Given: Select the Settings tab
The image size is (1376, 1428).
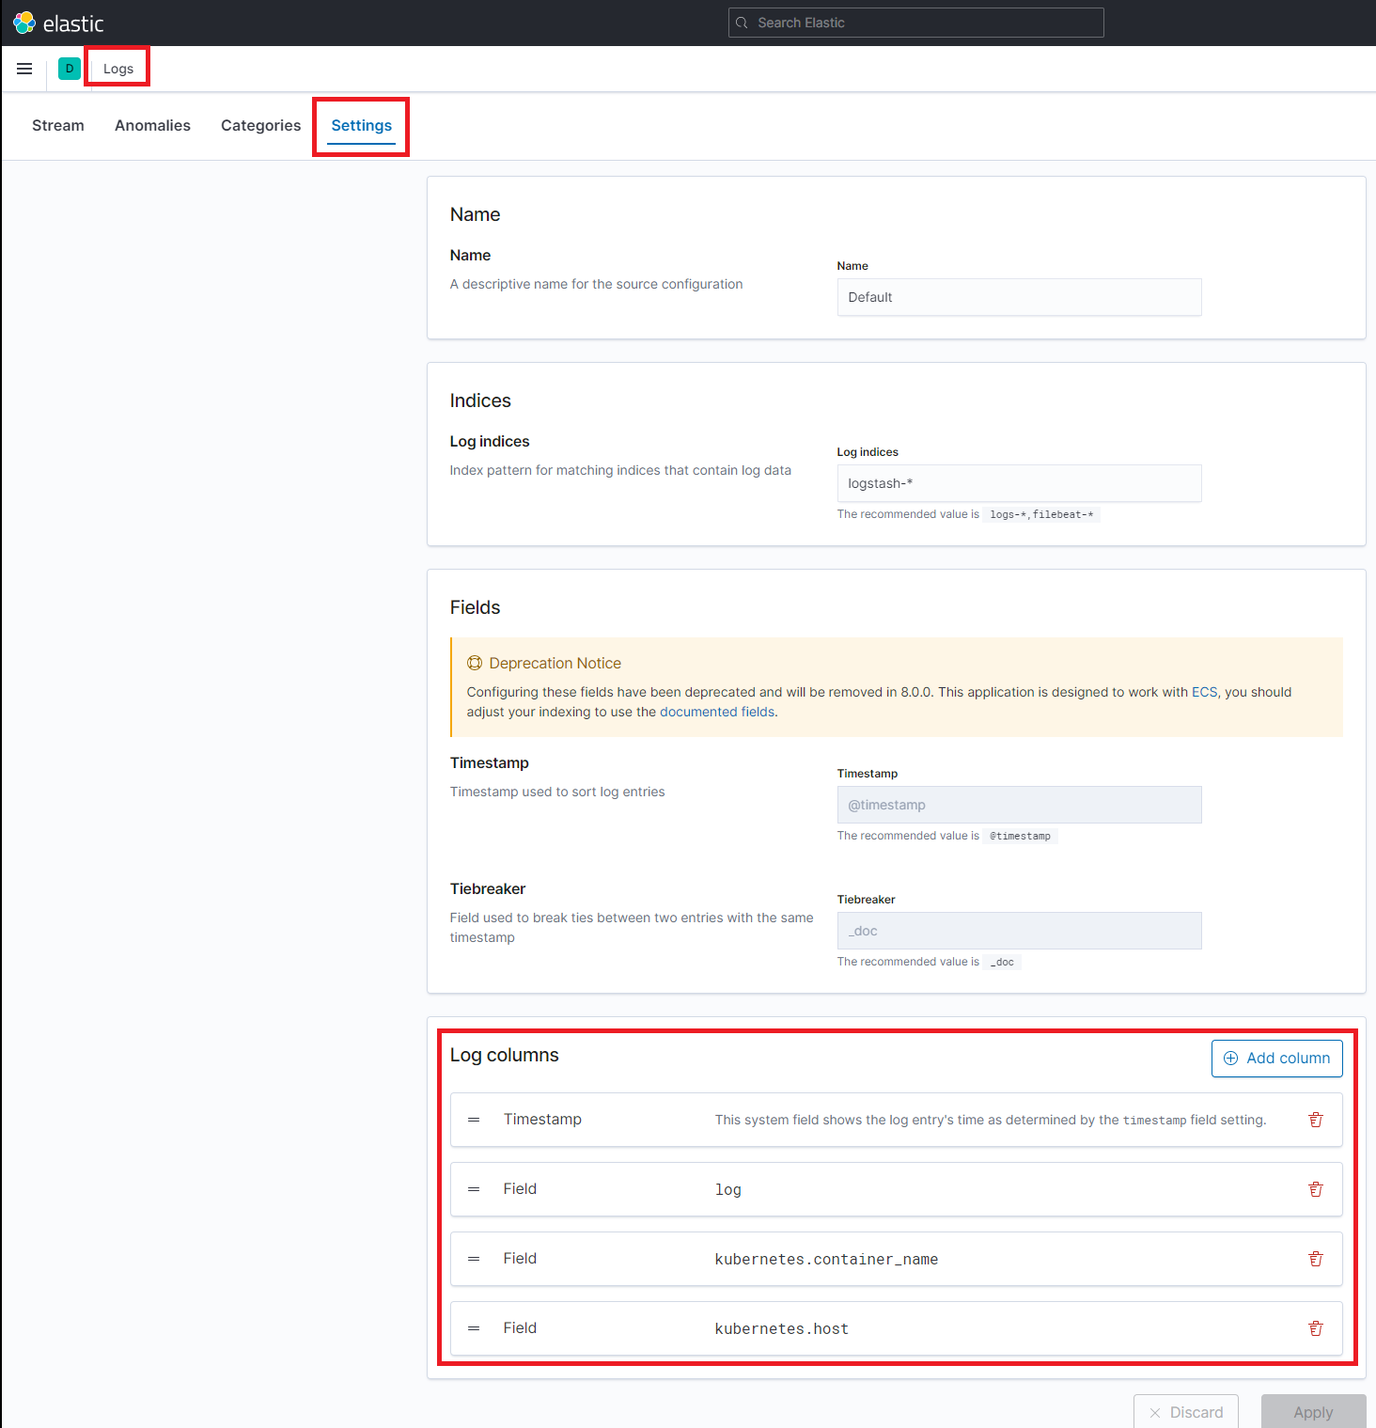Looking at the screenshot, I should click(362, 125).
